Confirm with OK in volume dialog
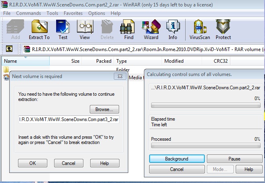 point(32,163)
